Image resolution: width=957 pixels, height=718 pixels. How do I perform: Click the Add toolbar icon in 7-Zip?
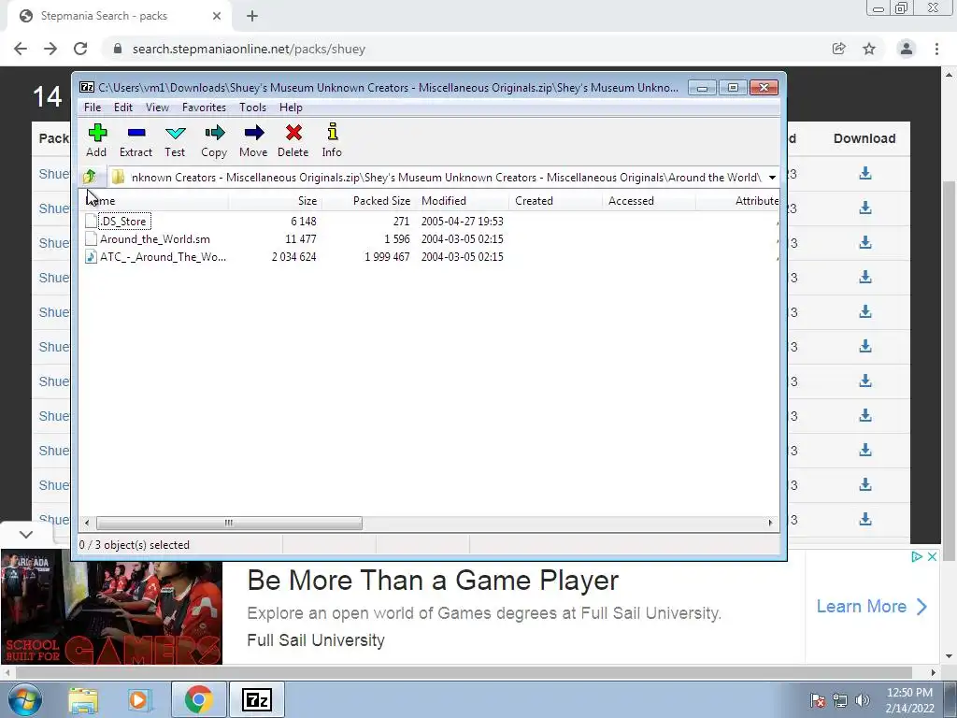pos(96,140)
